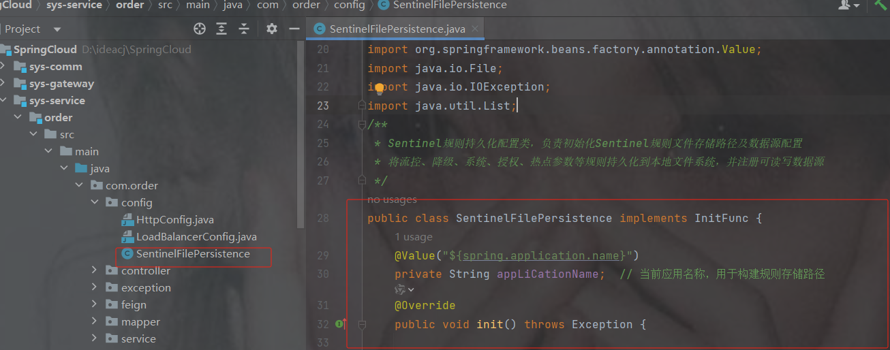Click the 'no usages' code hint
Viewport: 890px width, 350px height.
[392, 200]
